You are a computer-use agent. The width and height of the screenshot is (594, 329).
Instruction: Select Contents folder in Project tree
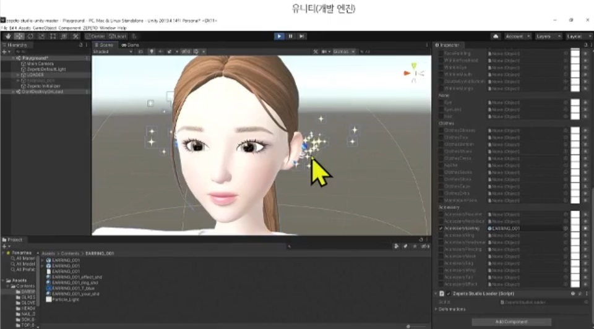(23, 286)
